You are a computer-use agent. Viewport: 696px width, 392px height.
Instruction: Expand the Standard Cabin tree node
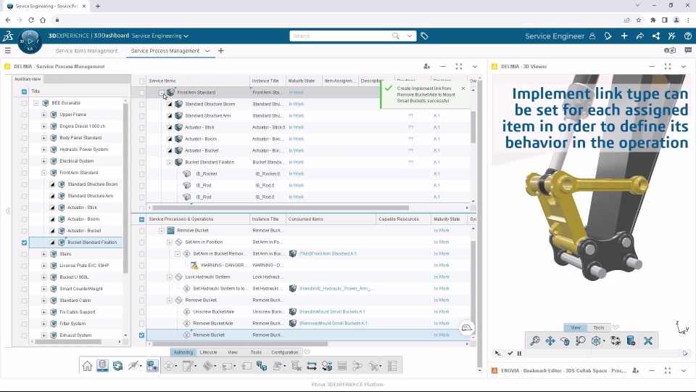coord(44,301)
